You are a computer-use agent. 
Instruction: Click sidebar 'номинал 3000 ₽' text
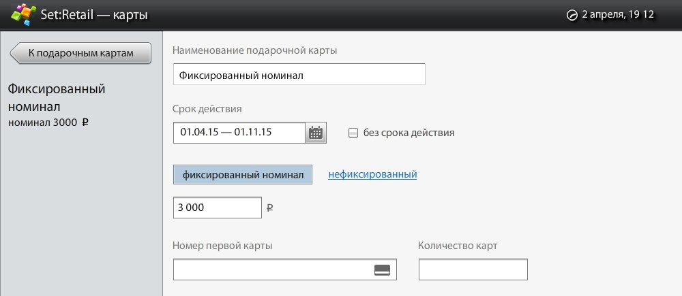(x=48, y=123)
